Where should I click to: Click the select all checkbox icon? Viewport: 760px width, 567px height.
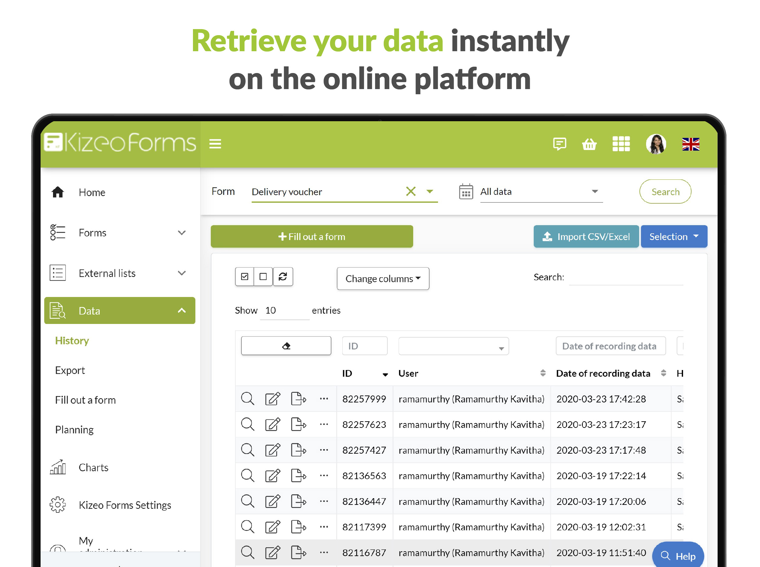[x=244, y=277]
